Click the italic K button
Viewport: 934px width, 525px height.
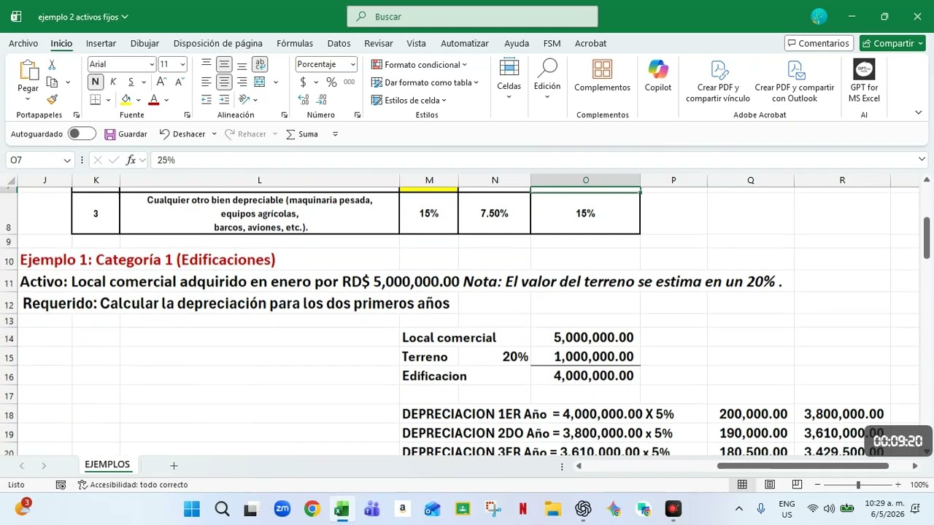[113, 82]
